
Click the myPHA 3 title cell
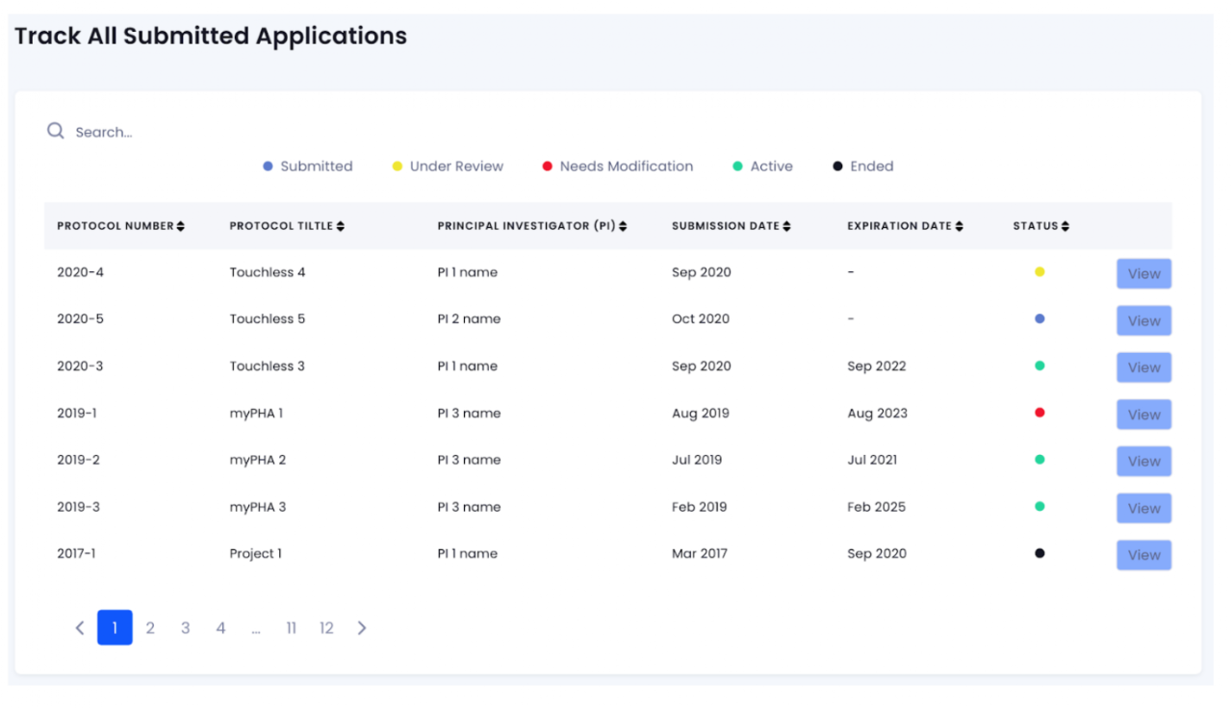258,507
